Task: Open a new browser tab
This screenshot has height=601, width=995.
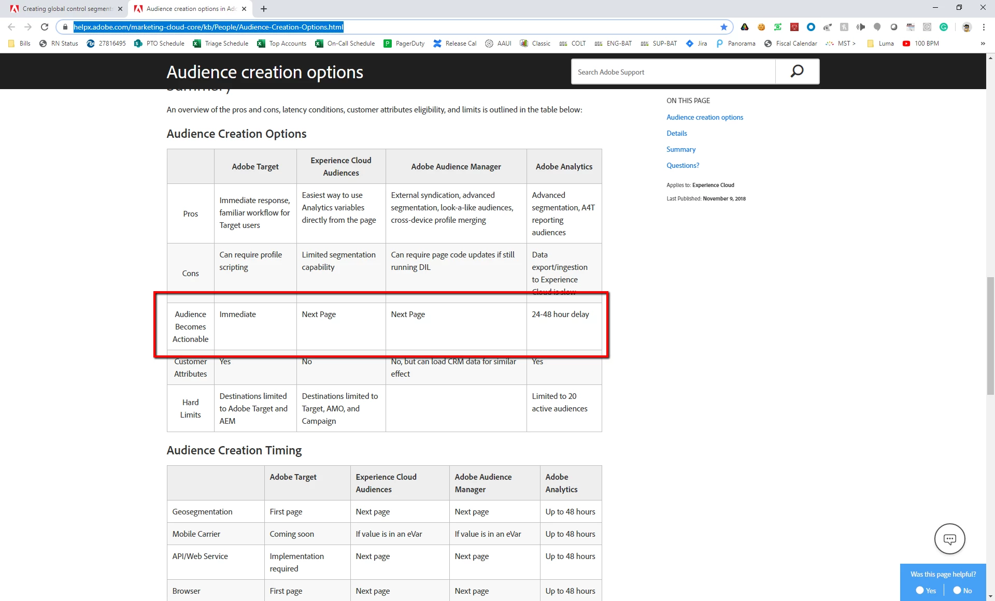Action: 264,9
